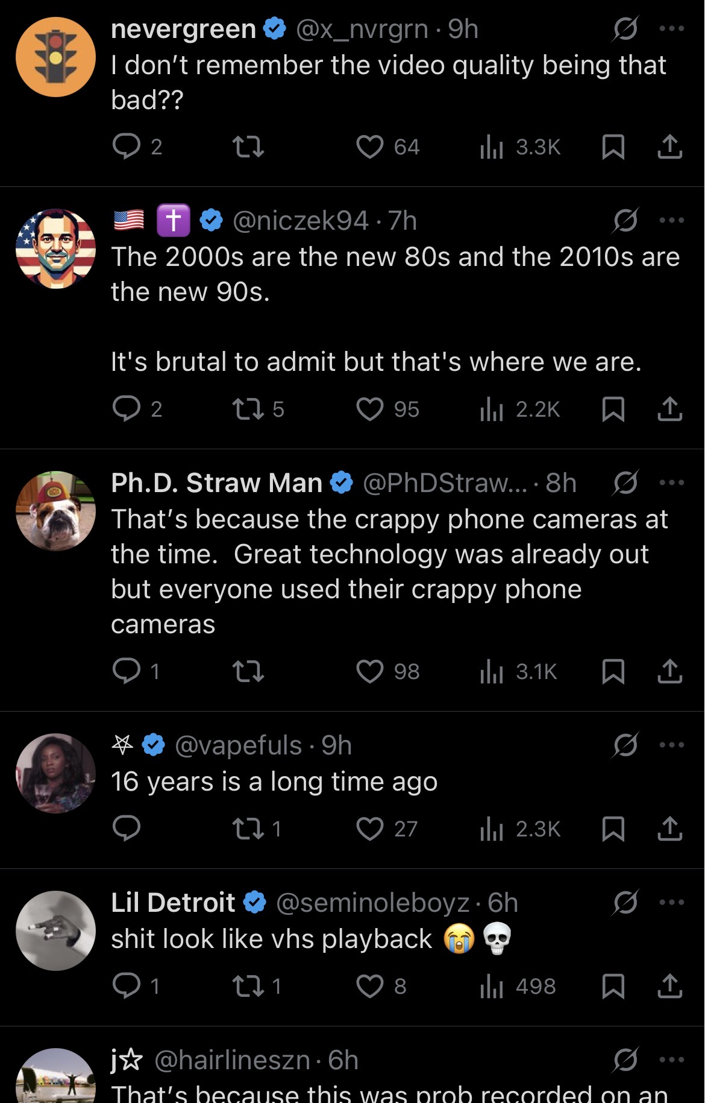Viewport: 705px width, 1103px height.
Task: Bookmark Lil Detroit's vhs playback tweet
Action: 613,987
